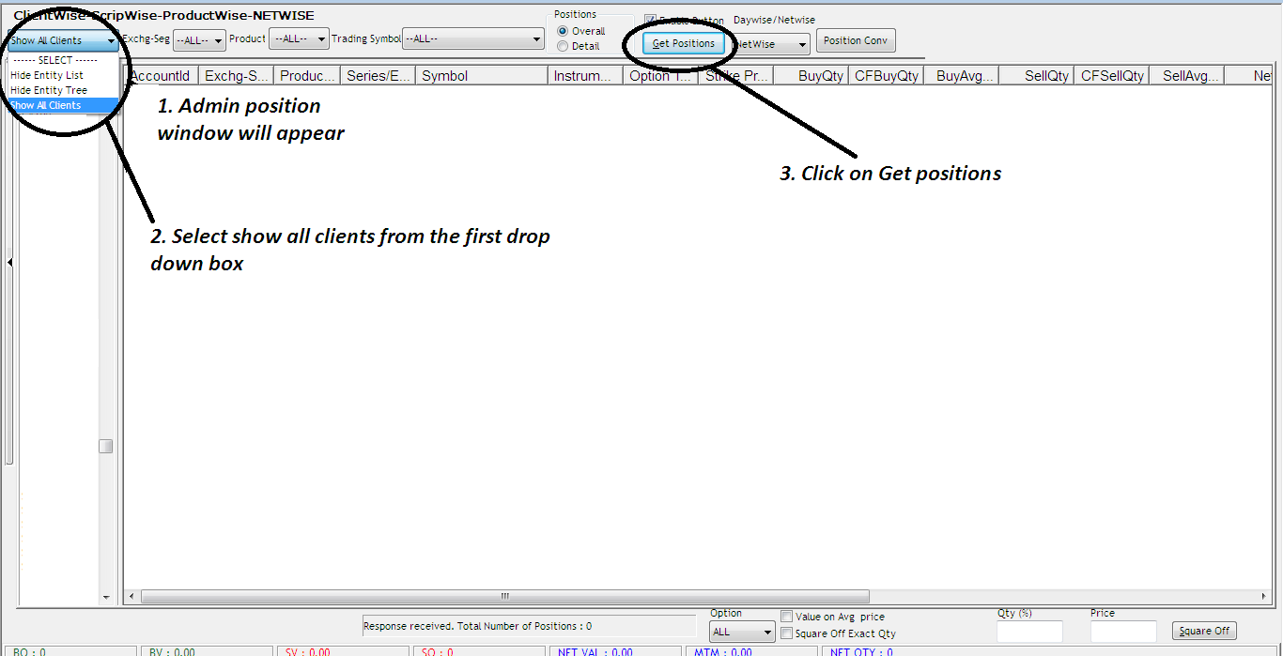Select Show All Clients in dropdown list
Image resolution: width=1283 pixels, height=656 pixels.
(46, 105)
